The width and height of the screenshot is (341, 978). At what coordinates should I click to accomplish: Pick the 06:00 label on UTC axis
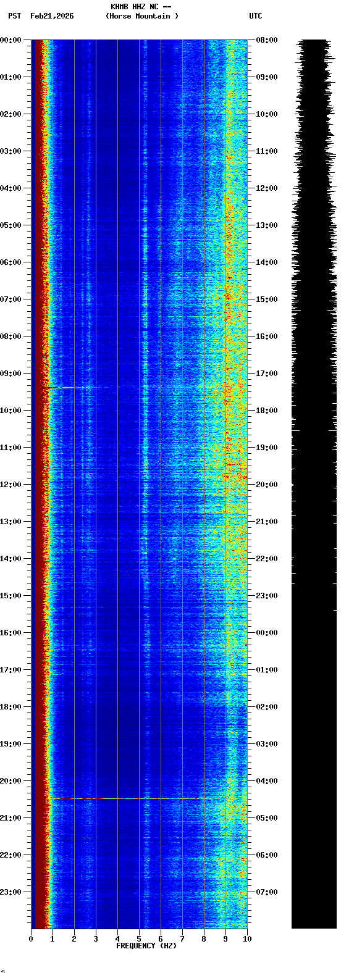point(267,855)
